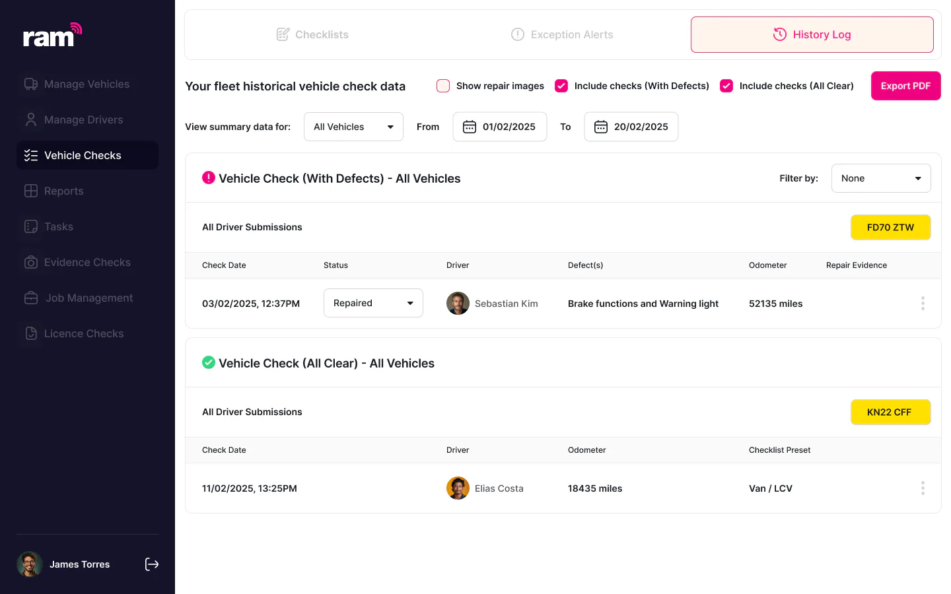
Task: Click the Licence Checks document icon
Action: pos(31,333)
